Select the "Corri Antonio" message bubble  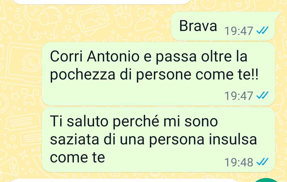click(158, 74)
